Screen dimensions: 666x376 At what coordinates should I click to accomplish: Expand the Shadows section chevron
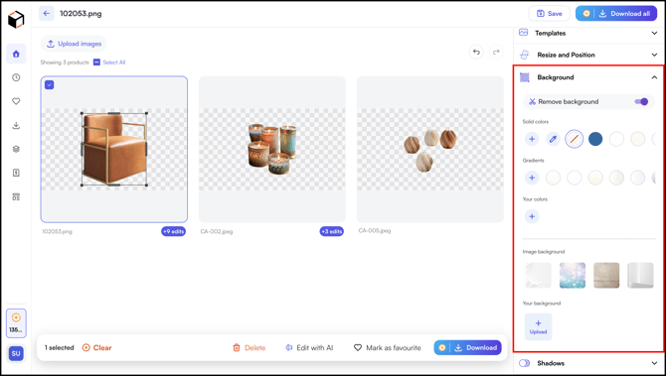click(654, 363)
